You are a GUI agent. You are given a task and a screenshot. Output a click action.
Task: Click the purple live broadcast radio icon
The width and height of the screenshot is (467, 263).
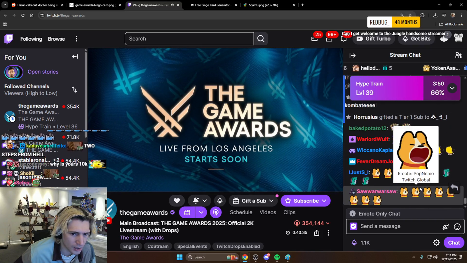coord(216,212)
